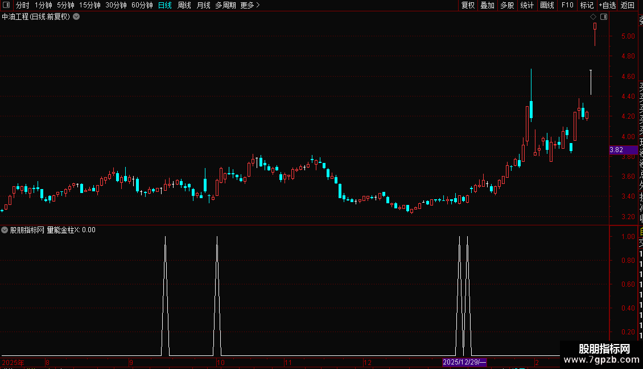Toggle the right info panel icon
Screen dimensions: 643x369
tap(604, 17)
